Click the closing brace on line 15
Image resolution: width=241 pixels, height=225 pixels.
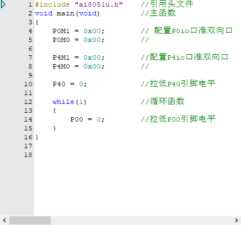point(55,128)
